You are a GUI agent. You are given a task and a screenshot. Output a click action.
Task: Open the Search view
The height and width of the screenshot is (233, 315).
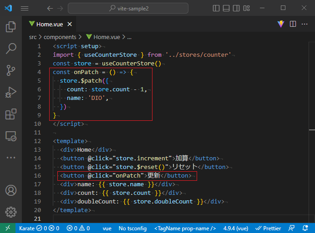click(x=11, y=48)
